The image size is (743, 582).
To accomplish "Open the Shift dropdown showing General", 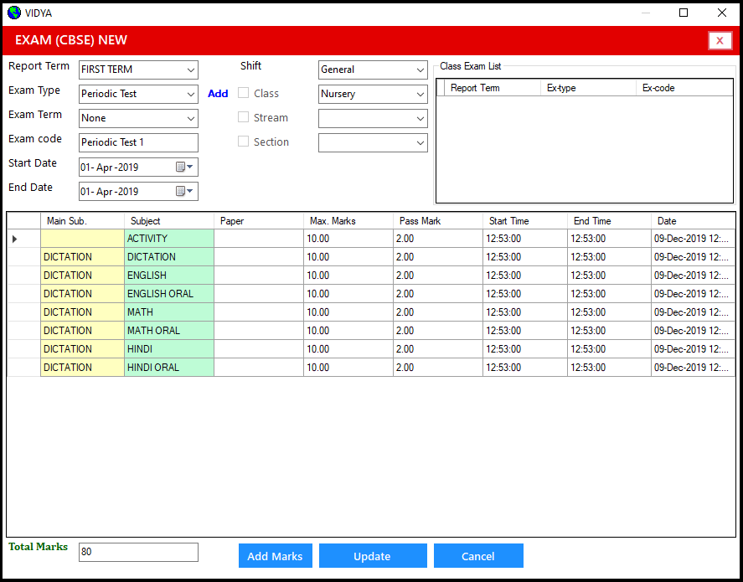I will click(420, 70).
